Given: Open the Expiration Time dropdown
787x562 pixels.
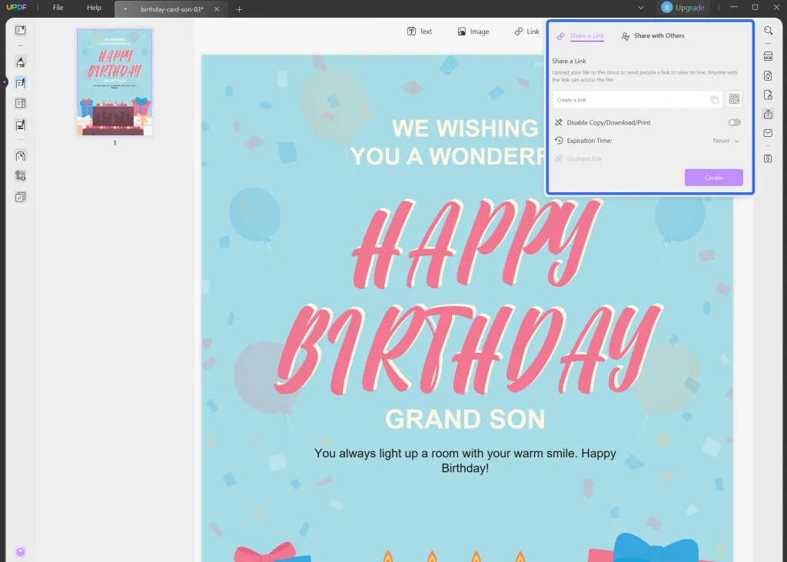Looking at the screenshot, I should point(723,141).
